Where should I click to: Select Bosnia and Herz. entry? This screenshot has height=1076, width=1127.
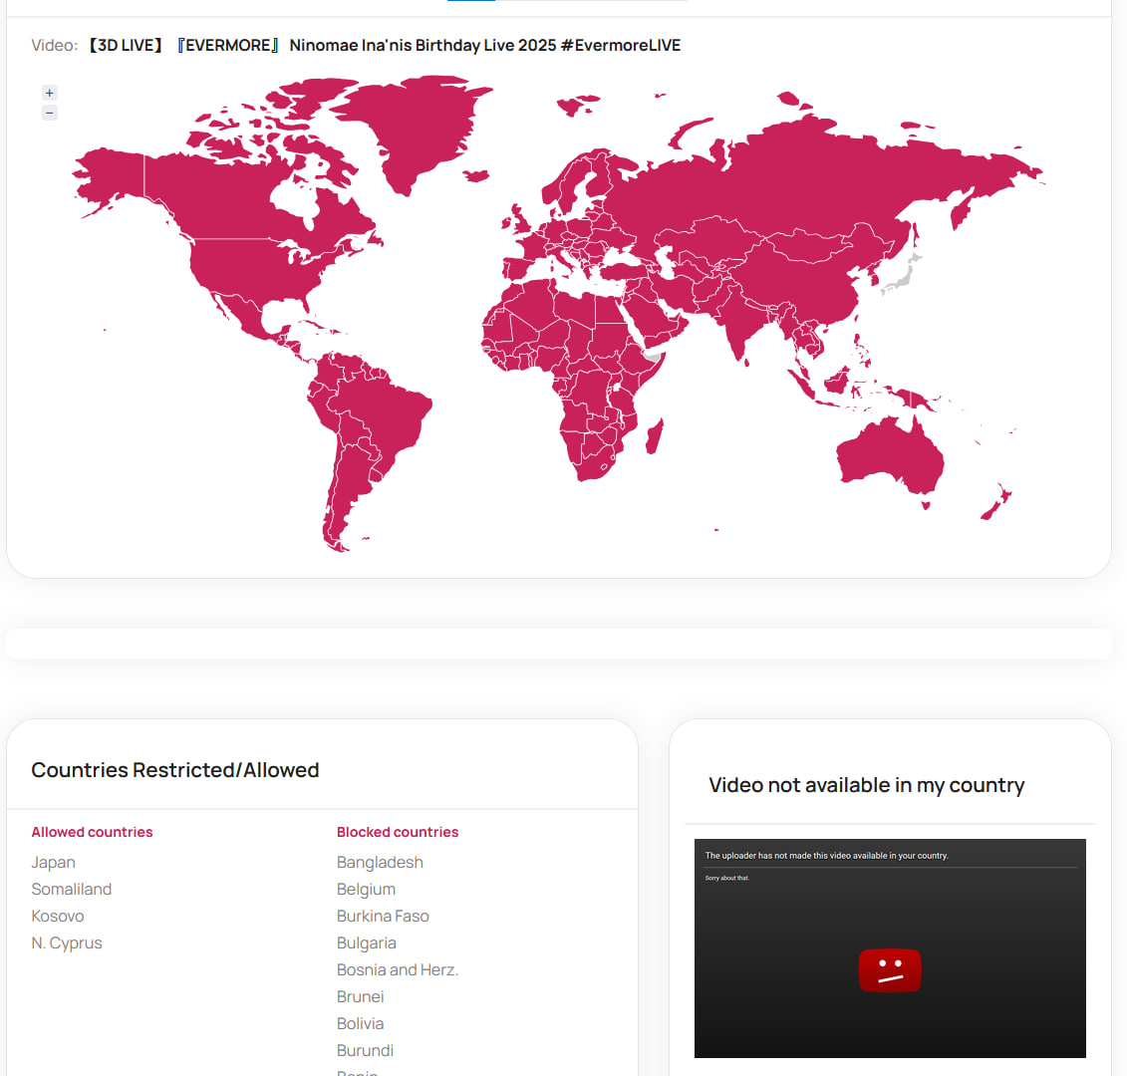coord(398,969)
